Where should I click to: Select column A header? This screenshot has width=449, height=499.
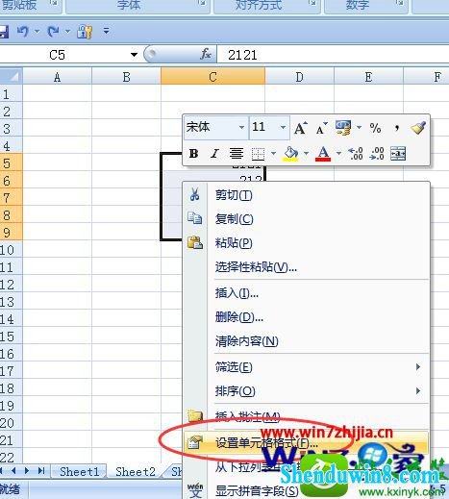[57, 77]
